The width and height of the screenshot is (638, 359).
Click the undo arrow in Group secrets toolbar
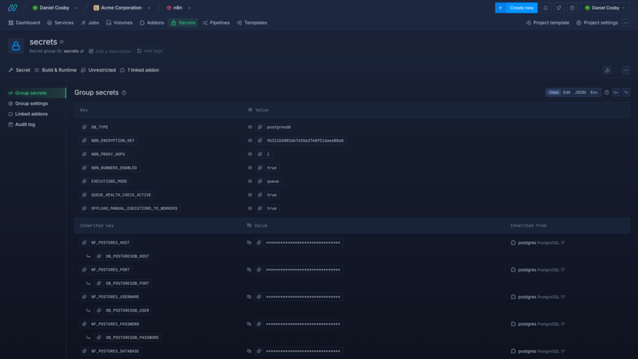coord(626,92)
